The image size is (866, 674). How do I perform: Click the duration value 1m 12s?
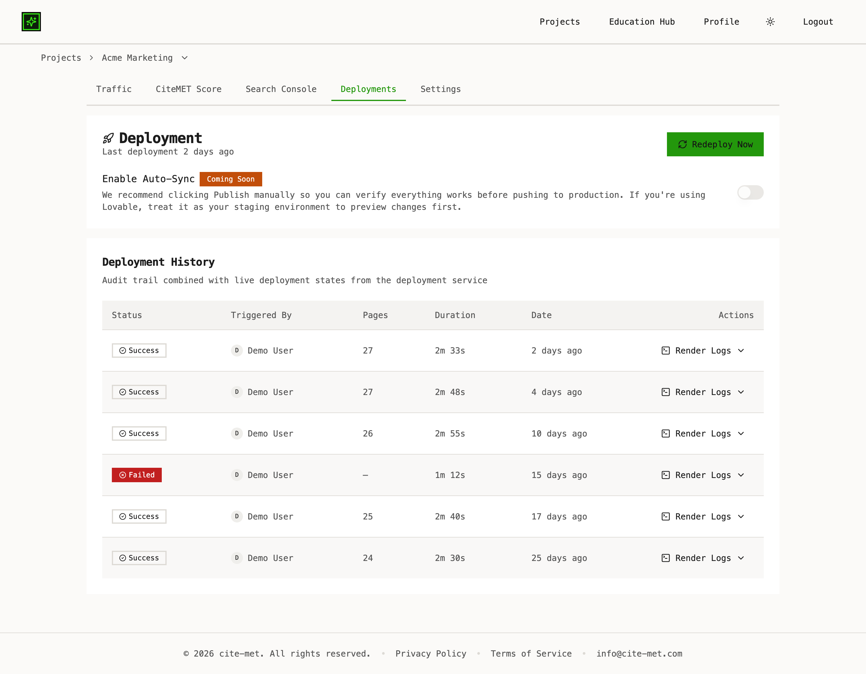[x=450, y=475]
